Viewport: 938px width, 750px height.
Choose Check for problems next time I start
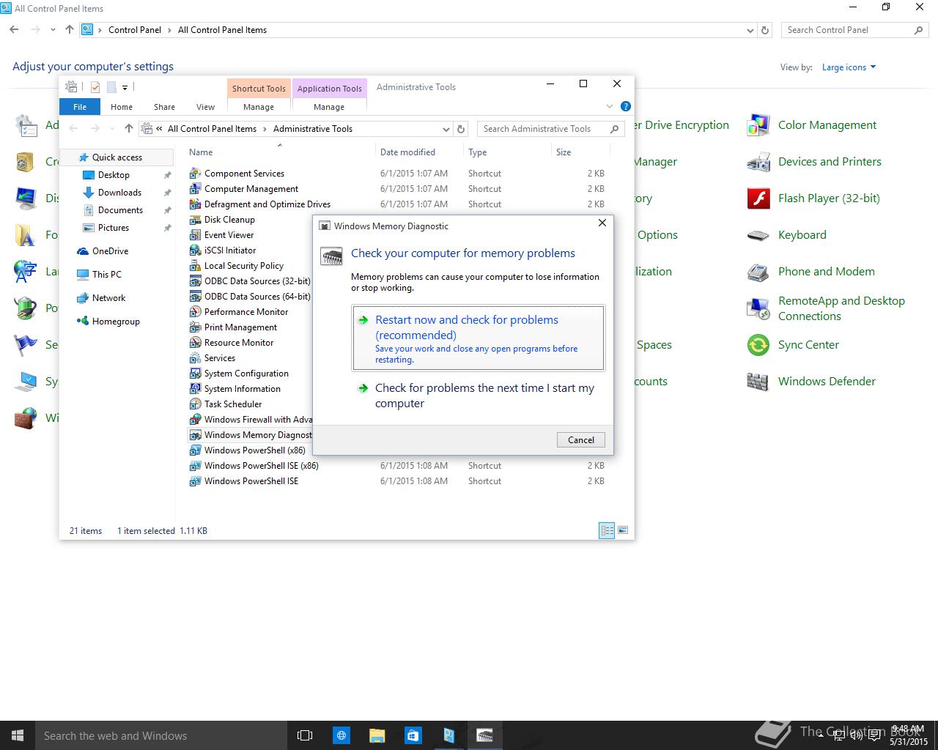[479, 396]
